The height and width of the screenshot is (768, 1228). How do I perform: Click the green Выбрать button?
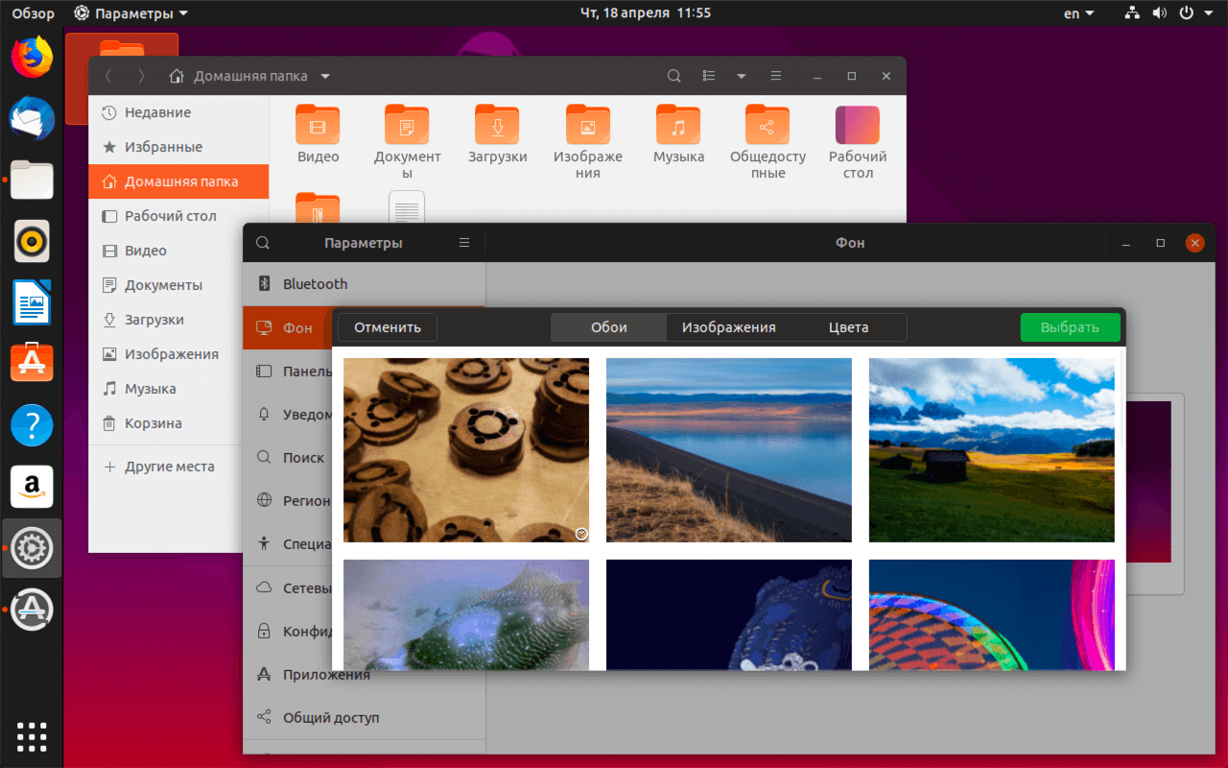(x=1070, y=327)
